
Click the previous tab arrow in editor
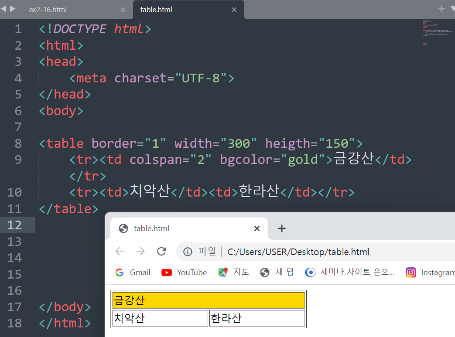[3, 9]
